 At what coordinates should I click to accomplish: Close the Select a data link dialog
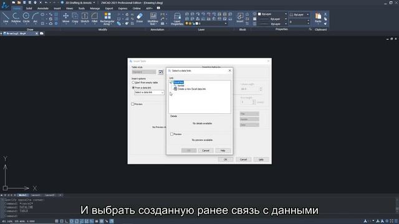(x=230, y=70)
